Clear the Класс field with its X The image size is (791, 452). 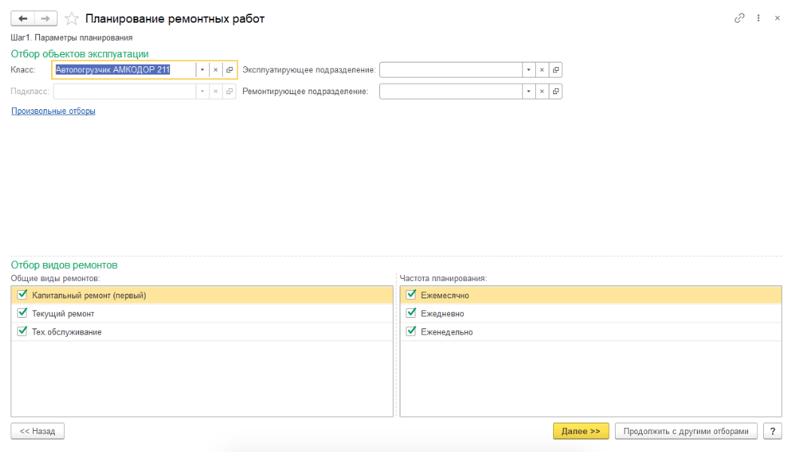coord(215,70)
